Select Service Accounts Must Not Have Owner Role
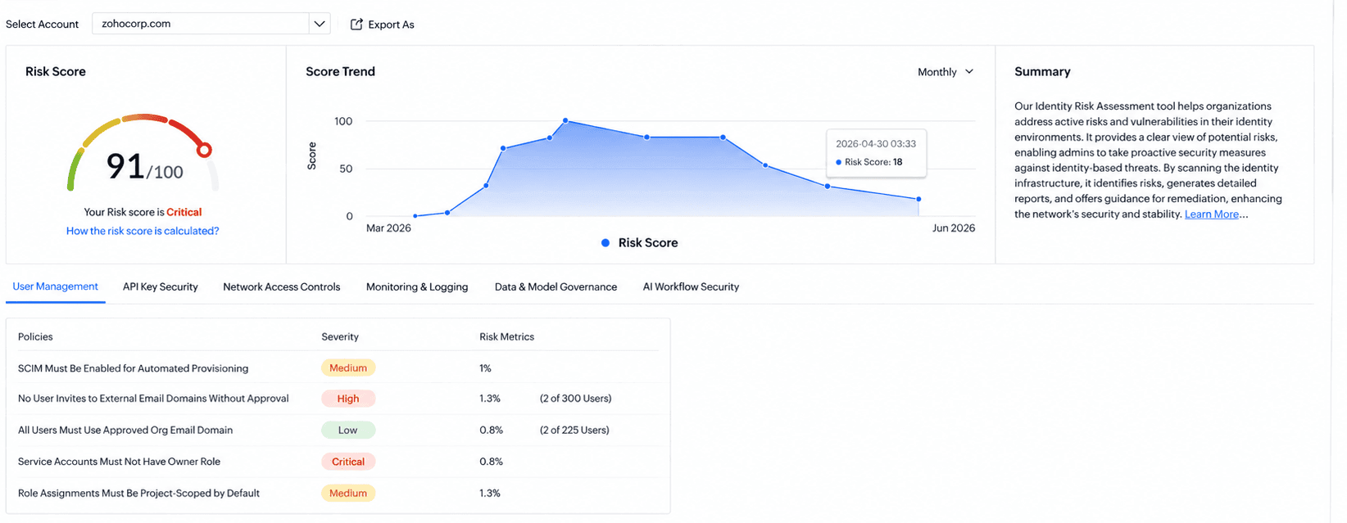 pos(119,462)
